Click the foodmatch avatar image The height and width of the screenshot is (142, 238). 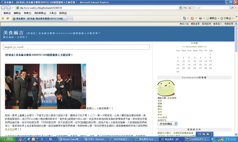166,88
